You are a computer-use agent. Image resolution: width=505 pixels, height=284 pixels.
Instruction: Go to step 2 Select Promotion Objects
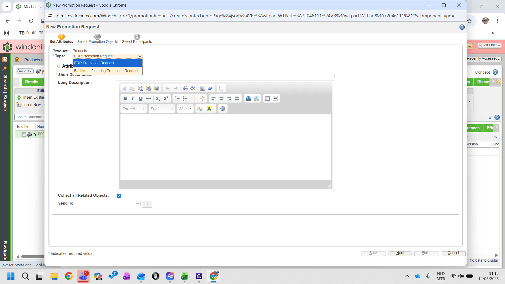[98, 39]
